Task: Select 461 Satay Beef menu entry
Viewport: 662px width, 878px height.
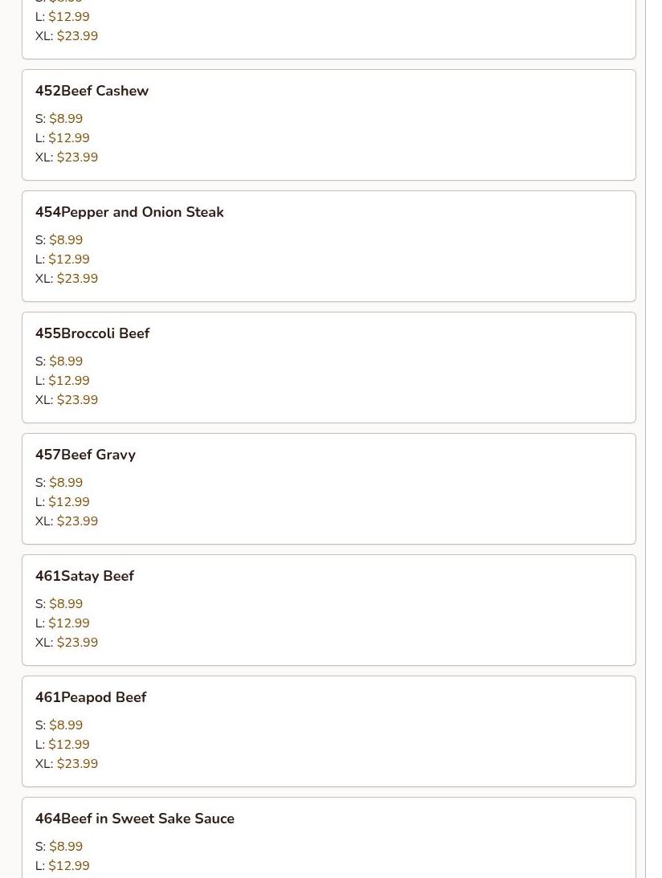Action: pyautogui.click(x=329, y=611)
